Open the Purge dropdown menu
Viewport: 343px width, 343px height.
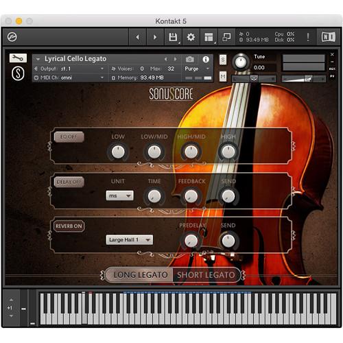pyautogui.click(x=197, y=69)
